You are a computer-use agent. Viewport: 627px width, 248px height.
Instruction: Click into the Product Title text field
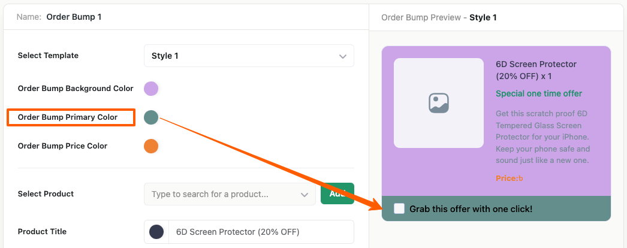click(260, 232)
